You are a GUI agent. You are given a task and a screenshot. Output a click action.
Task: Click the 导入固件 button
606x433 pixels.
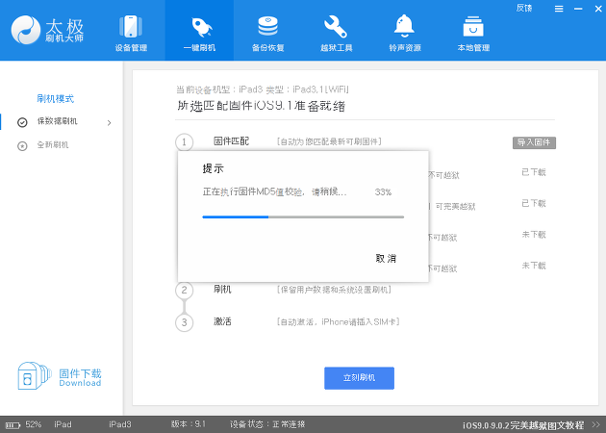click(534, 142)
